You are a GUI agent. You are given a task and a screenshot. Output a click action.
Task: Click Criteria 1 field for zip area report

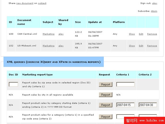[125, 84]
